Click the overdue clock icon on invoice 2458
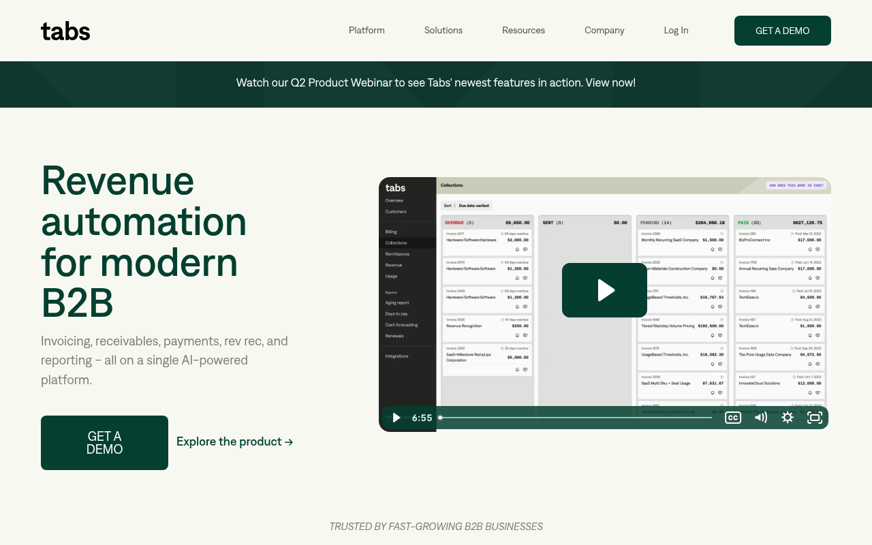 click(x=501, y=291)
